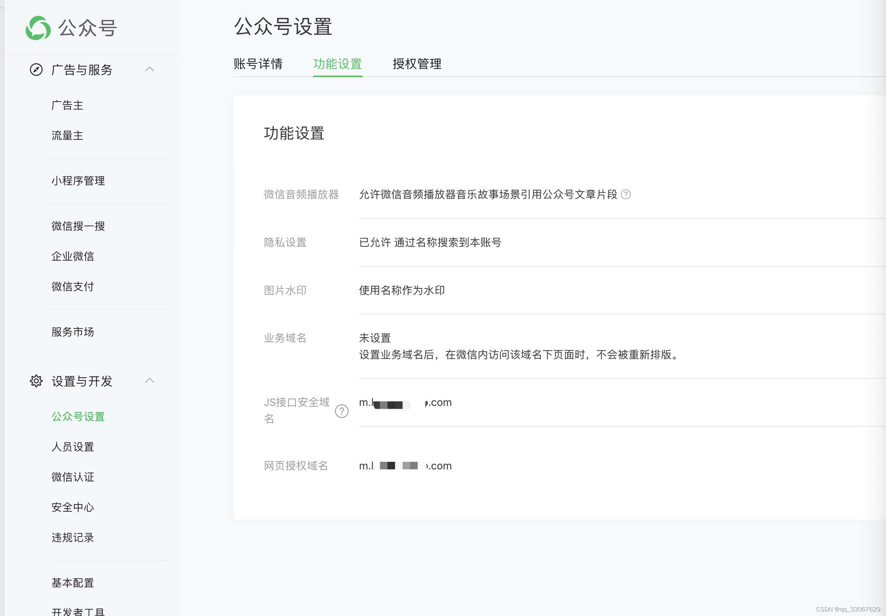
Task: Click the compass icon beside 广告与服务
Action: 36,70
